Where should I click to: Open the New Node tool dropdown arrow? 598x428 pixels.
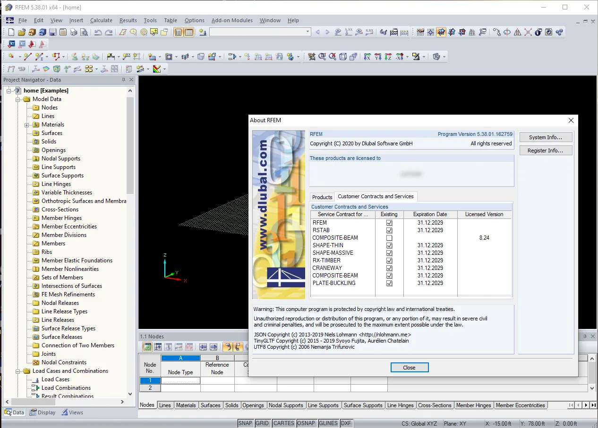19,57
